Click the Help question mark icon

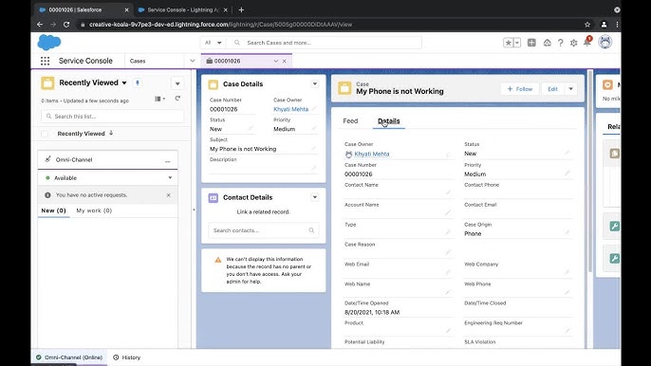[561, 43]
